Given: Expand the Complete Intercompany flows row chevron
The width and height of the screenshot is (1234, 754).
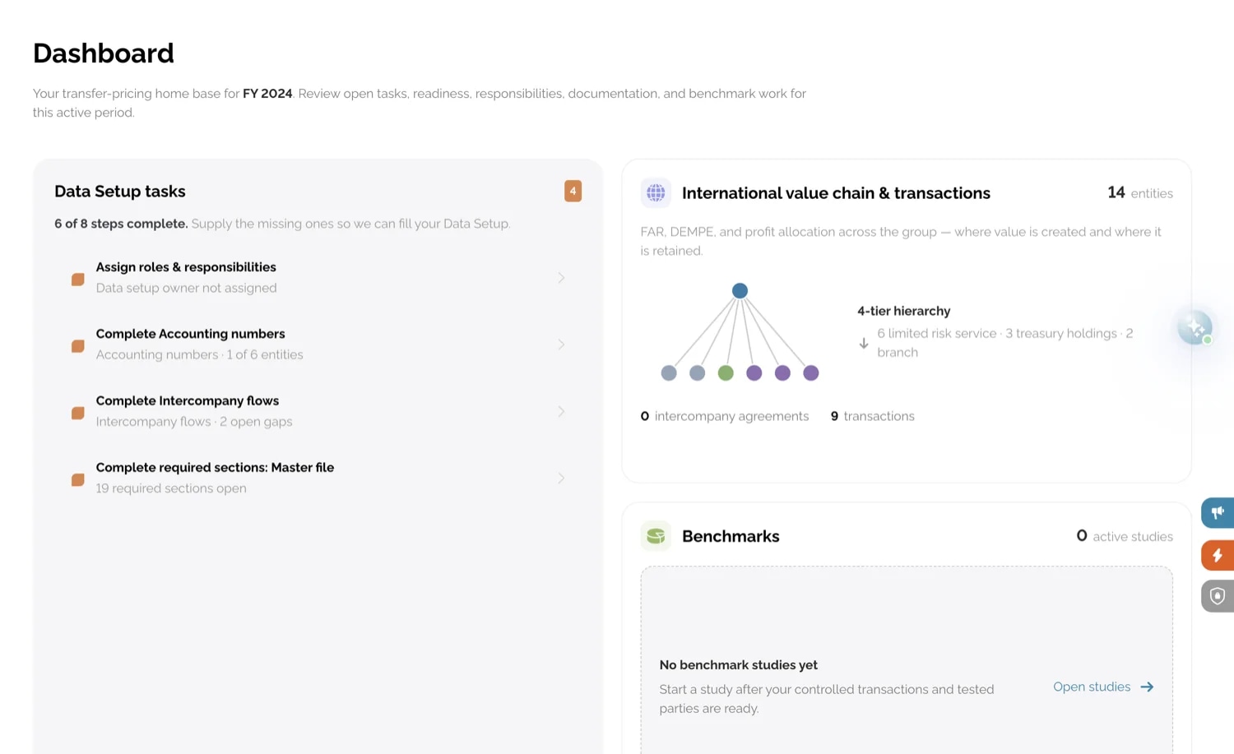Looking at the screenshot, I should coord(561,411).
